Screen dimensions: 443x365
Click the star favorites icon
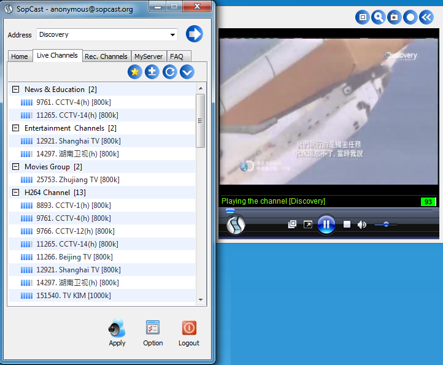tap(135, 72)
